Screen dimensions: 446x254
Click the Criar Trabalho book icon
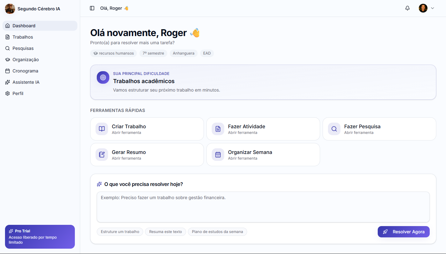[102, 129]
